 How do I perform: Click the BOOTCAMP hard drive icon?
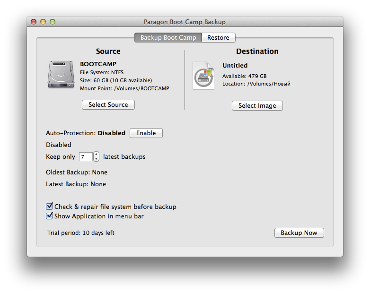click(x=61, y=74)
